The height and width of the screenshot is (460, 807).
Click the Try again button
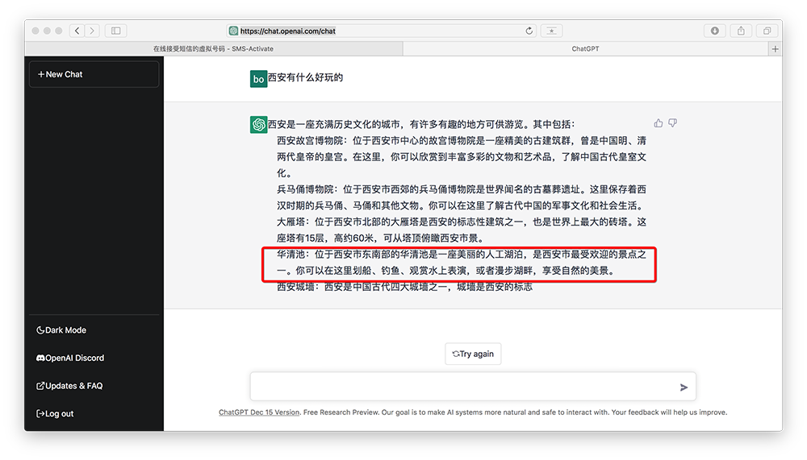[x=473, y=354]
